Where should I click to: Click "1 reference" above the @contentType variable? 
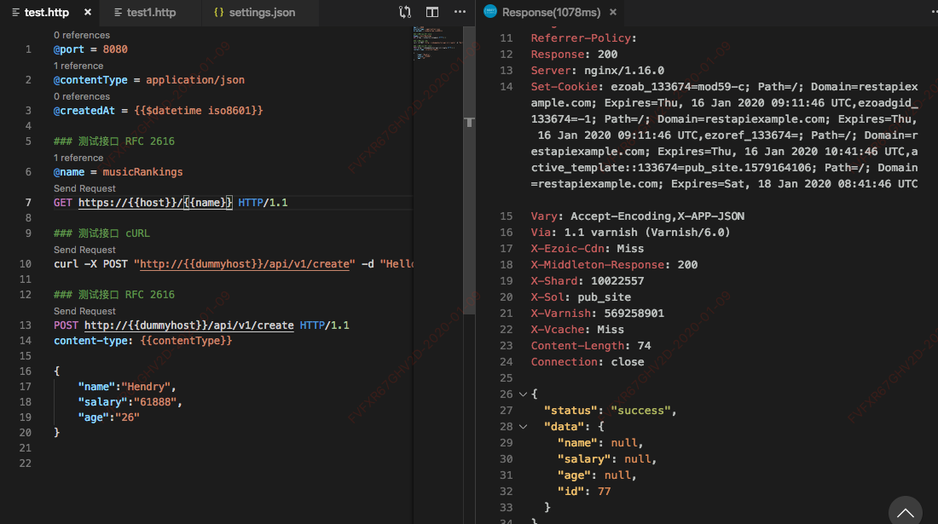(78, 66)
